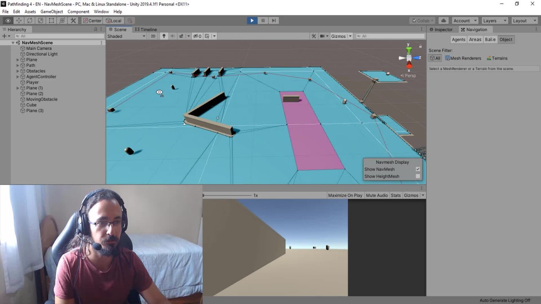Enable the Show HeightMesh checkbox
The image size is (541, 304).
pos(418,176)
